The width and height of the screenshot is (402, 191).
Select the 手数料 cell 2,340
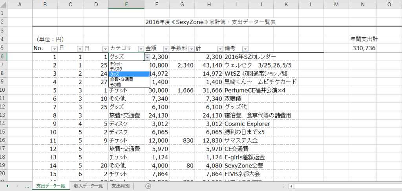point(182,65)
